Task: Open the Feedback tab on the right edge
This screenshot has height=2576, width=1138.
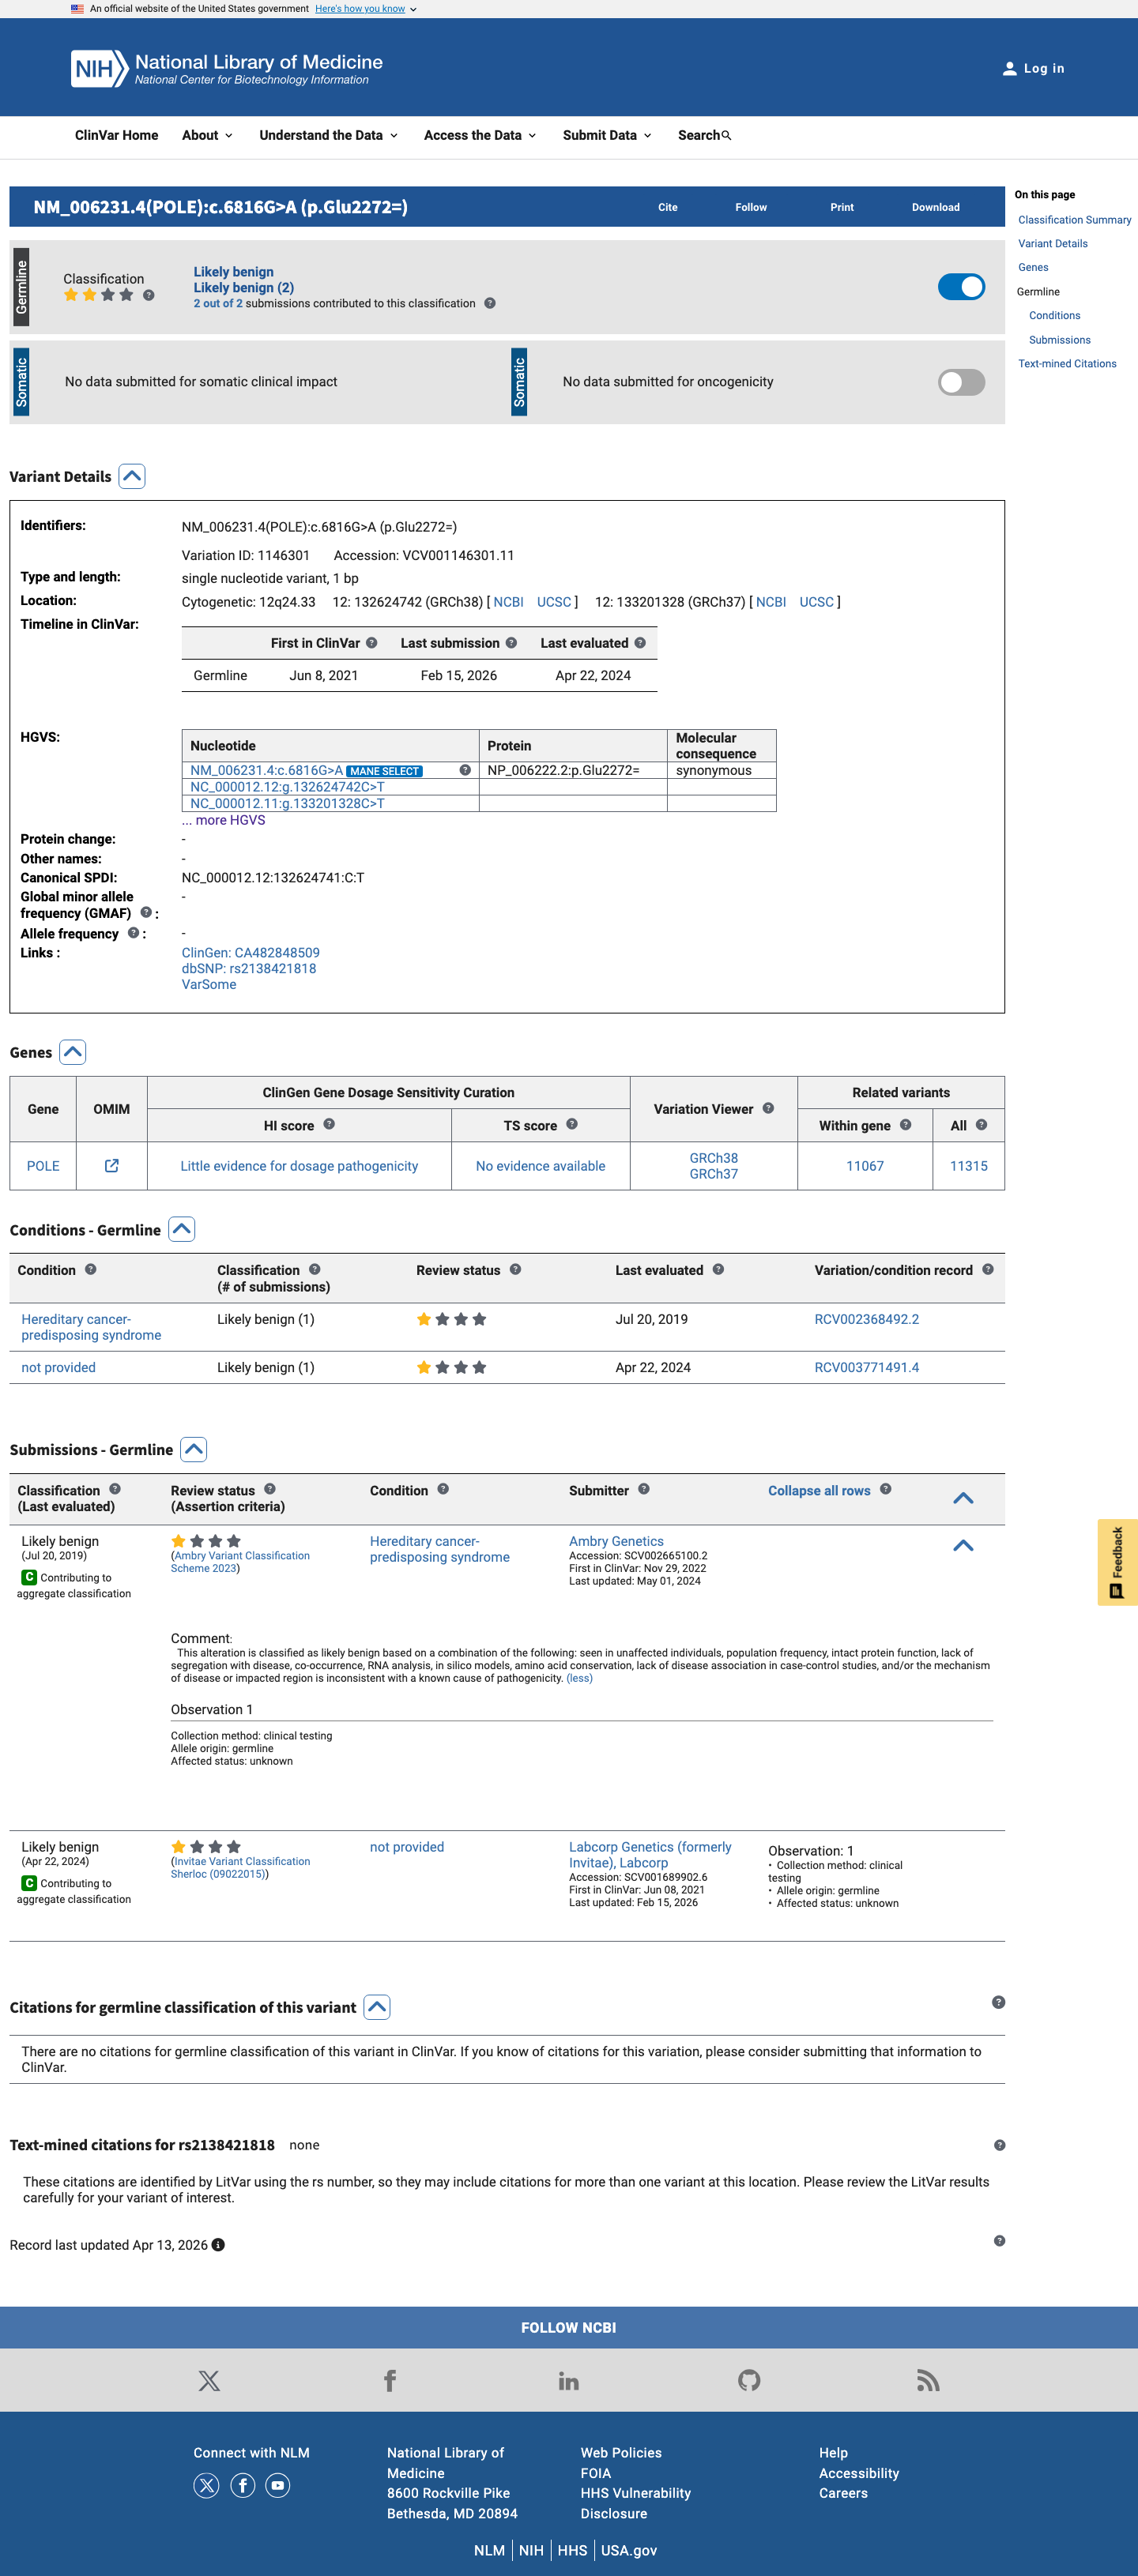Action: point(1117,1562)
